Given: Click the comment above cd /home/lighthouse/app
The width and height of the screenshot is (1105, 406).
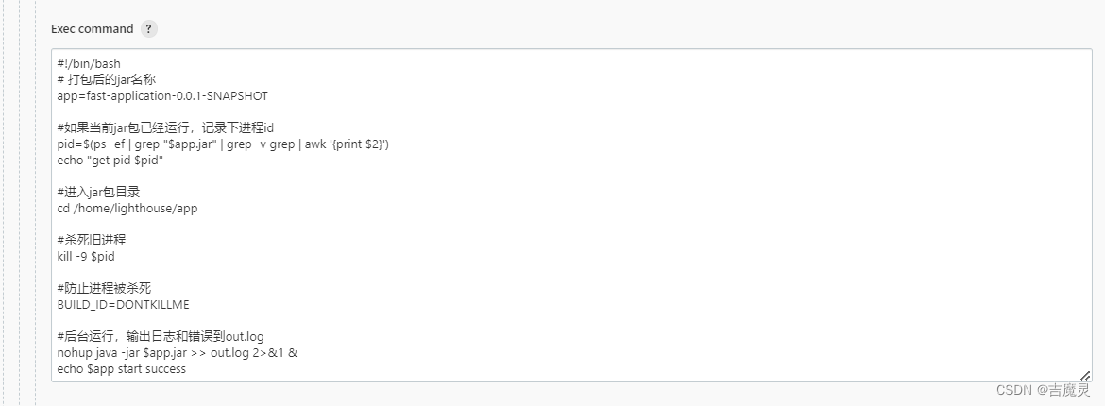Looking at the screenshot, I should coord(103,193).
